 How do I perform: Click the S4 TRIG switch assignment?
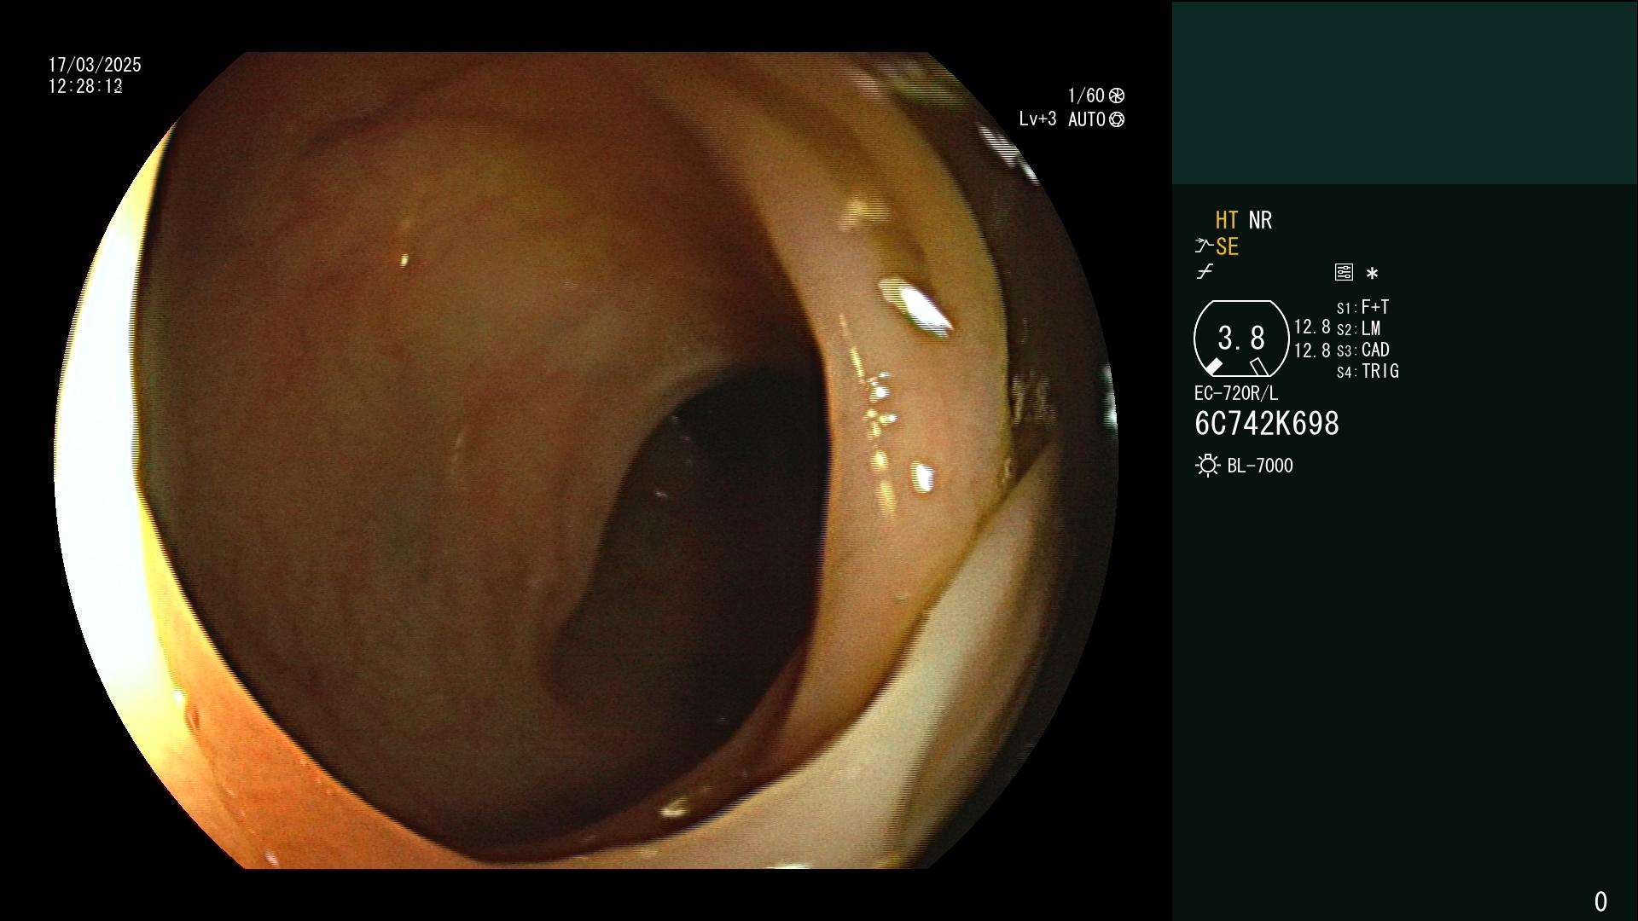coord(1368,371)
